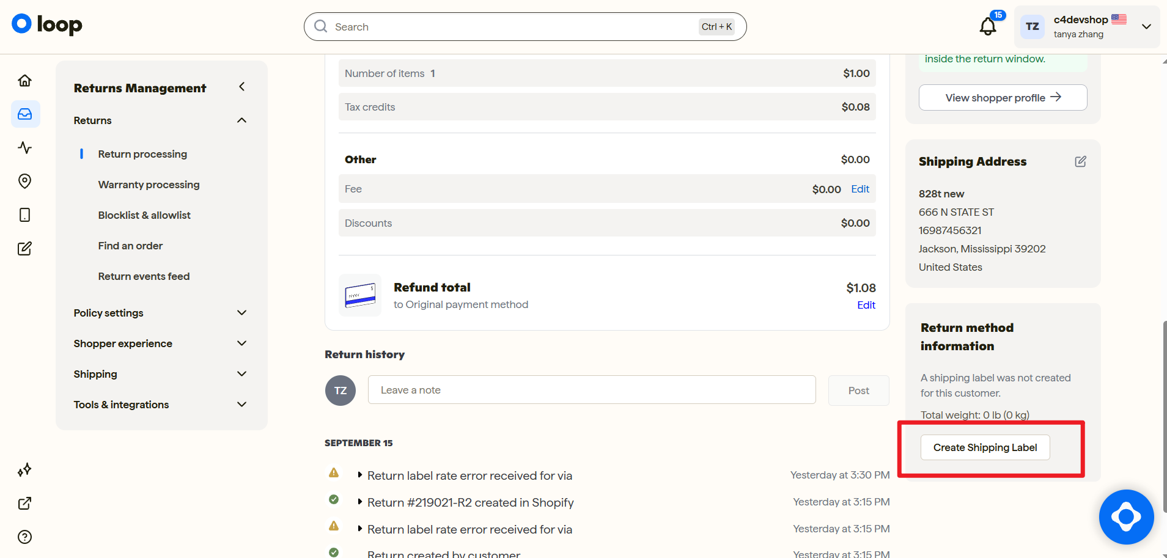Open the sparkles sidebar icon

point(25,470)
